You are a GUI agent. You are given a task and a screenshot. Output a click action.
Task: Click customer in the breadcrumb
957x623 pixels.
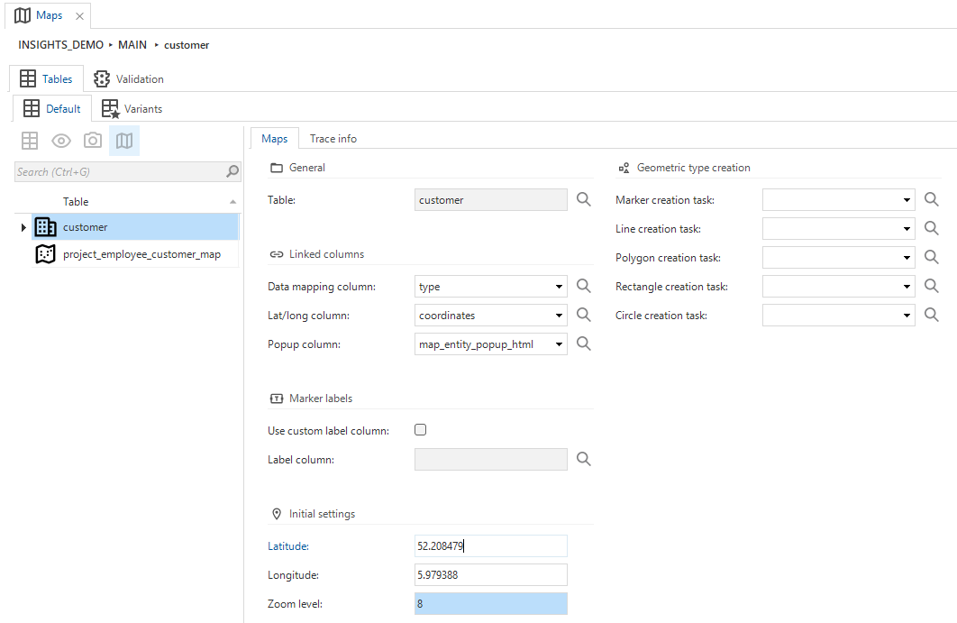tap(187, 45)
